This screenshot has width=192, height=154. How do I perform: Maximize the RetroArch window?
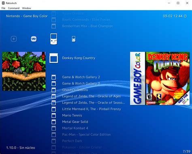pos(178,3)
